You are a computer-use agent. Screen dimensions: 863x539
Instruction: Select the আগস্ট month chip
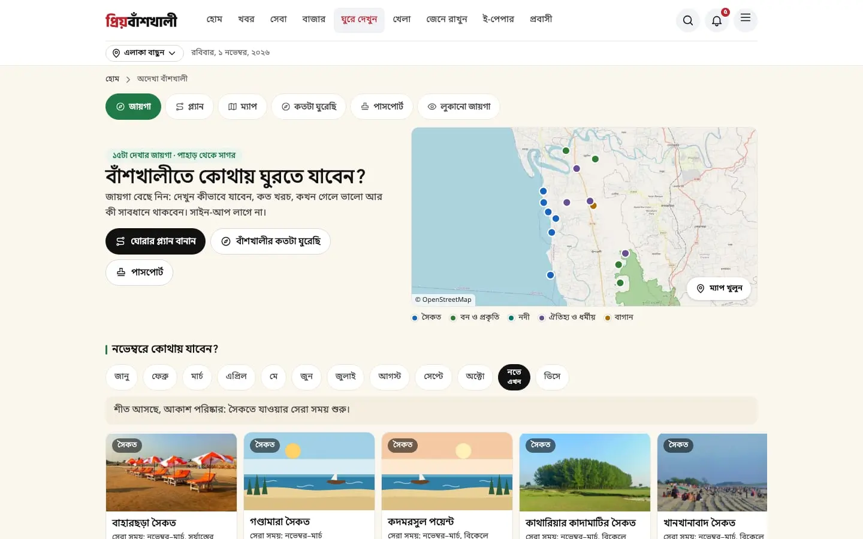(390, 377)
